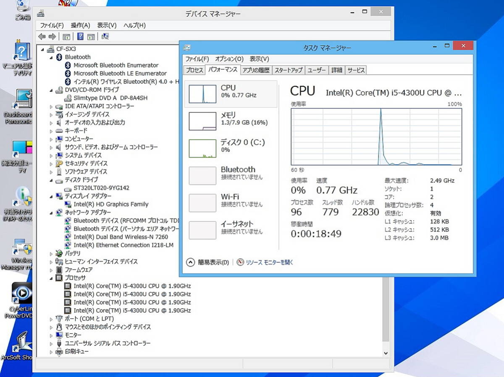Collapse the Bluetooth category

[x=51, y=57]
